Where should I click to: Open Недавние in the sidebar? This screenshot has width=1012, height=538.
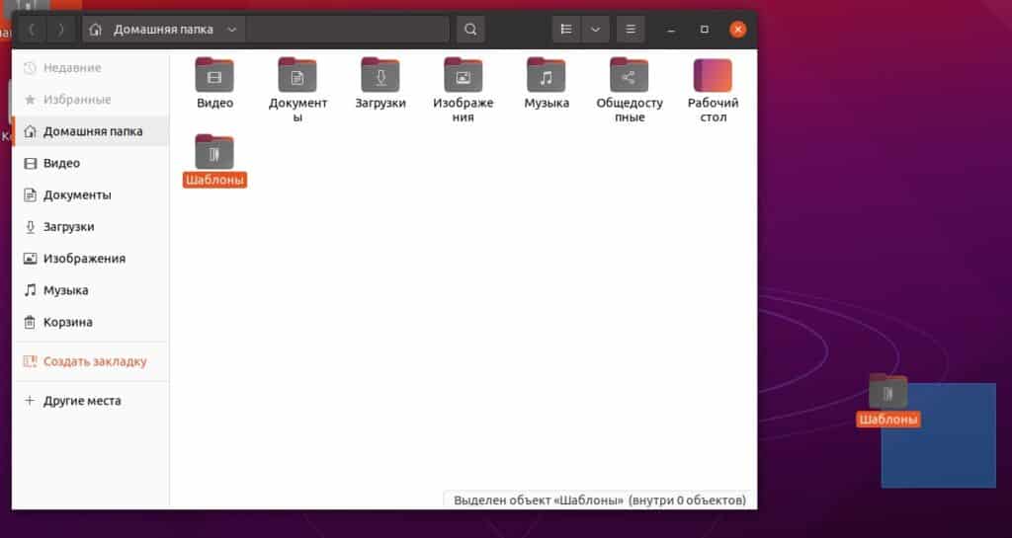point(71,68)
